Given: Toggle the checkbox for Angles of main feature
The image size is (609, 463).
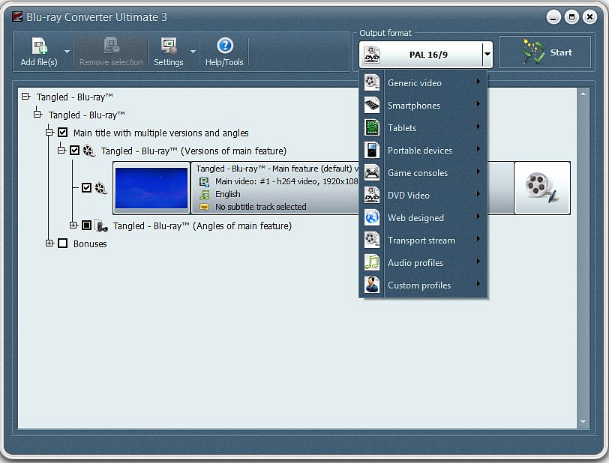Looking at the screenshot, I should (85, 226).
